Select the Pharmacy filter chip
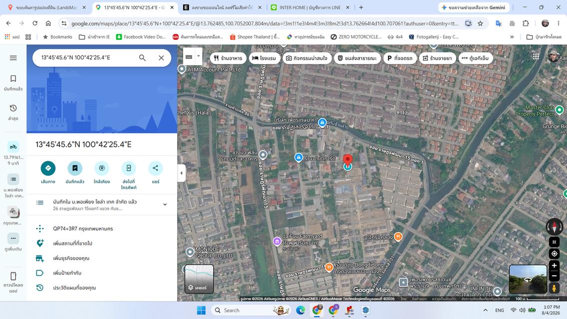 [x=438, y=58]
